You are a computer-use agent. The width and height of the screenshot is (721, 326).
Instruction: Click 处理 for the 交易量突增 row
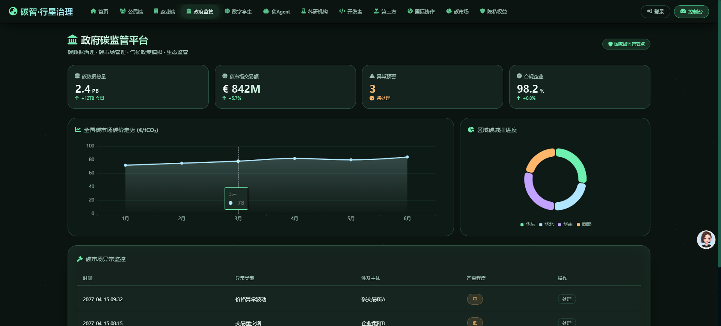567,323
